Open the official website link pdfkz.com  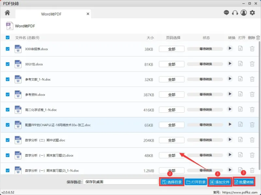(240, 192)
